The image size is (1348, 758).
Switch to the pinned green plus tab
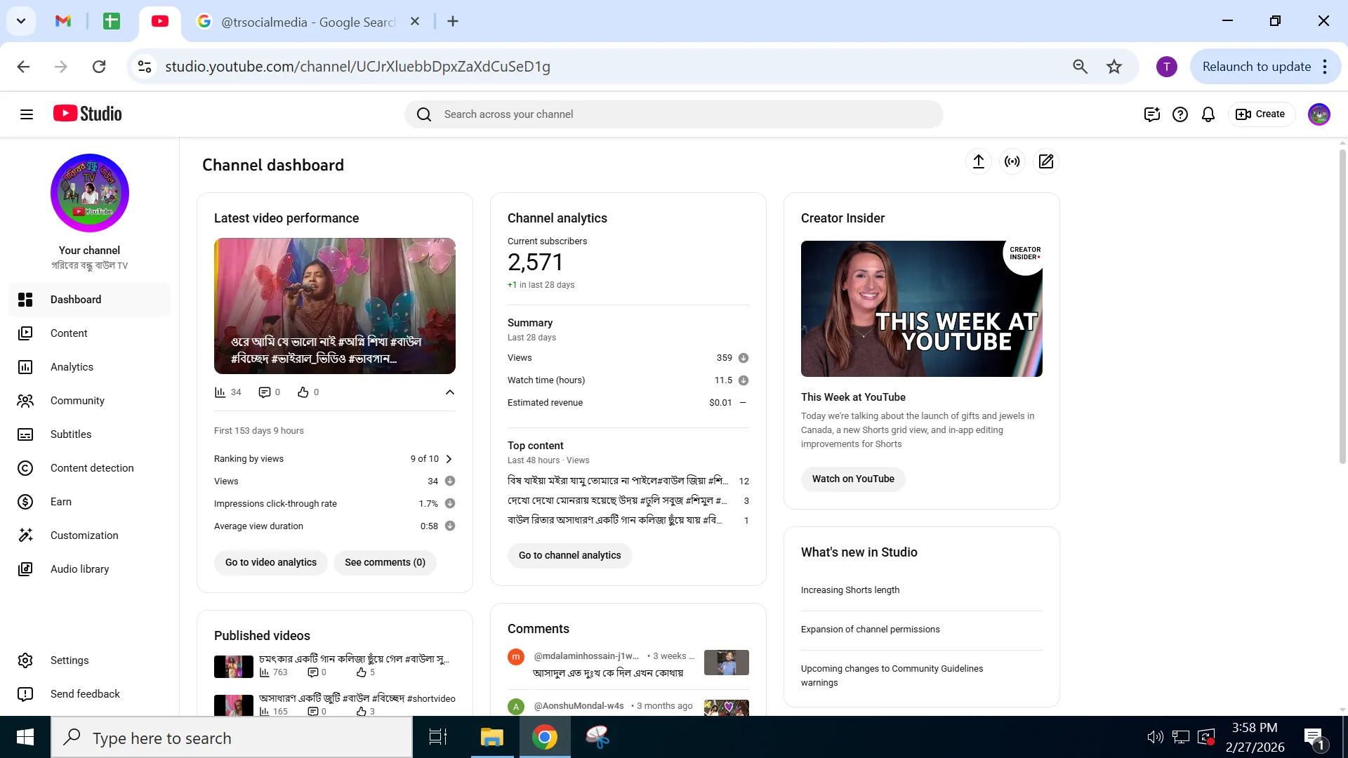(112, 21)
